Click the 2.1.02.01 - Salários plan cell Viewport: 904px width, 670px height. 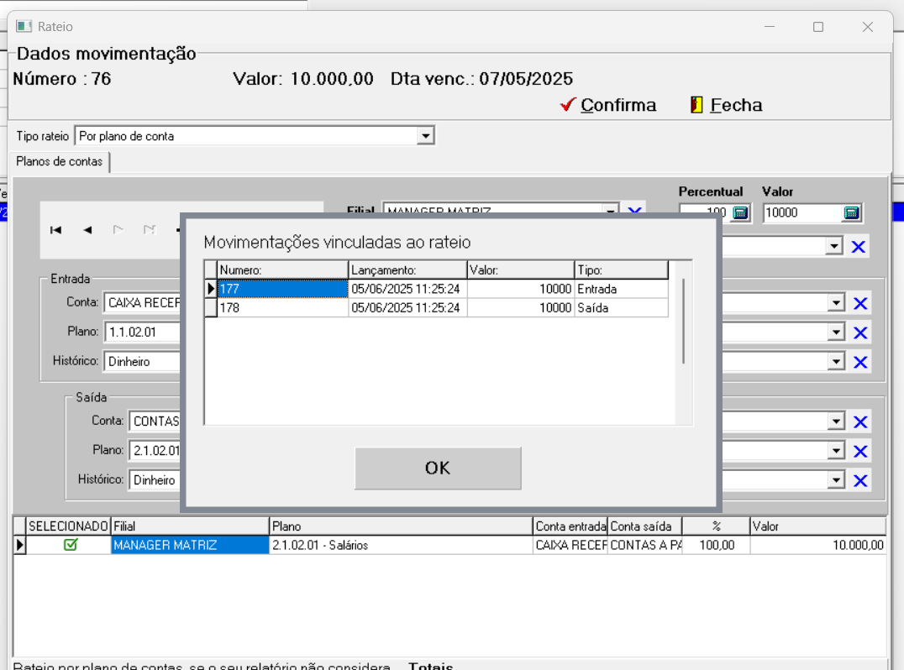coord(402,545)
